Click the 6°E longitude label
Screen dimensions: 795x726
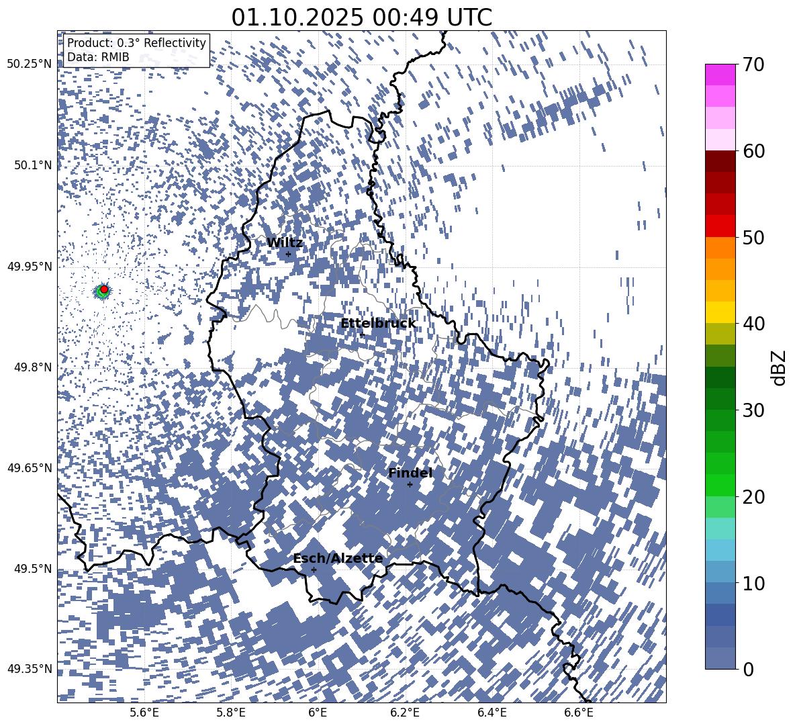coord(318,713)
